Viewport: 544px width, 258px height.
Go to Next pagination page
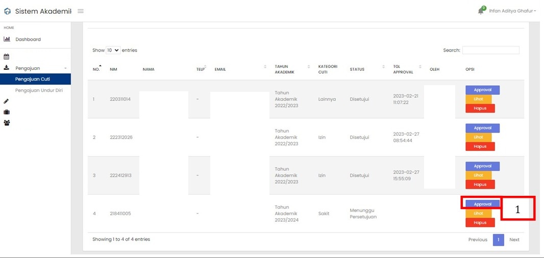[x=514, y=240]
